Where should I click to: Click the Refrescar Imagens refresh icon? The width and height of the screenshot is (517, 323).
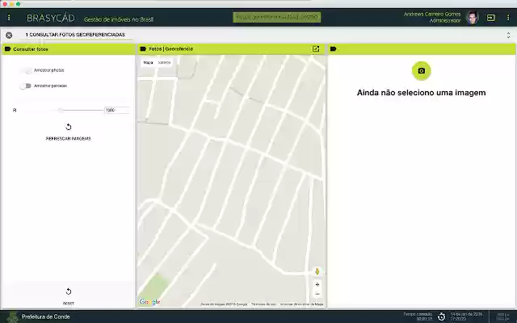pyautogui.click(x=68, y=127)
